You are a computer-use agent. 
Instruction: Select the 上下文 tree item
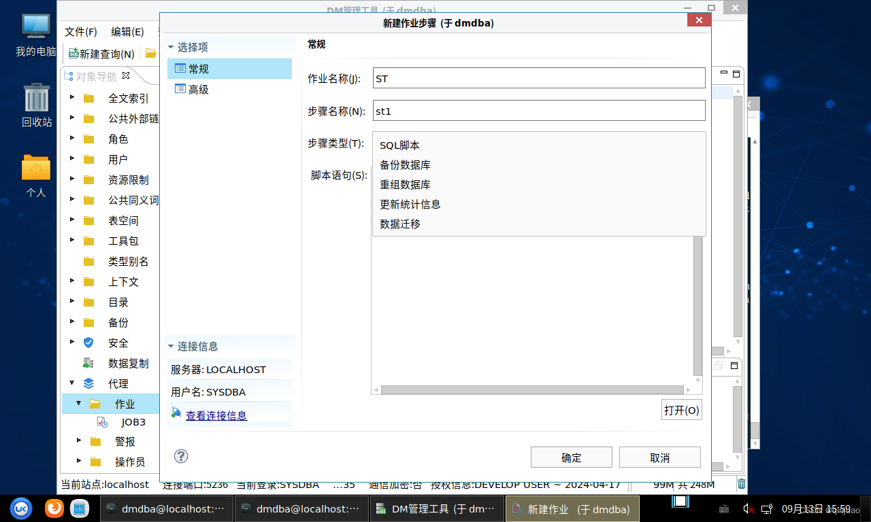[x=123, y=281]
